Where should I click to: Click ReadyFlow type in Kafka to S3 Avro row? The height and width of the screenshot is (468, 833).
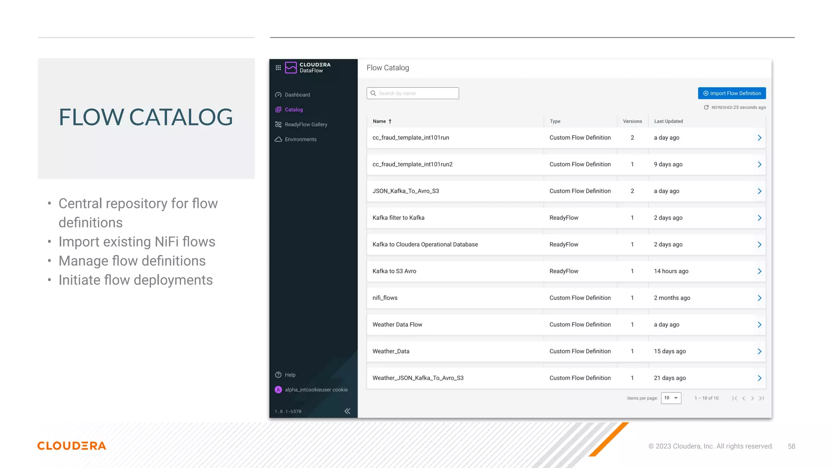tap(564, 271)
